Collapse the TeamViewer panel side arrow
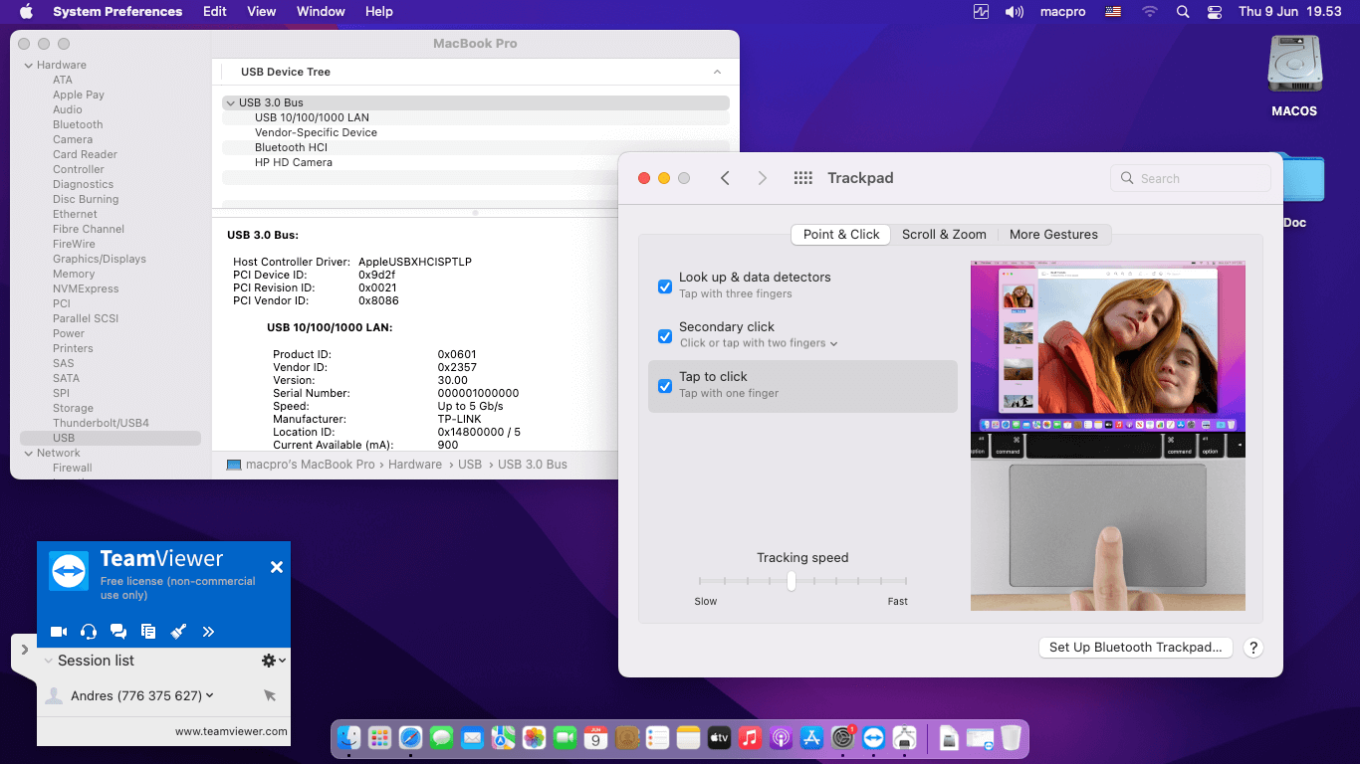This screenshot has width=1360, height=764. click(24, 650)
